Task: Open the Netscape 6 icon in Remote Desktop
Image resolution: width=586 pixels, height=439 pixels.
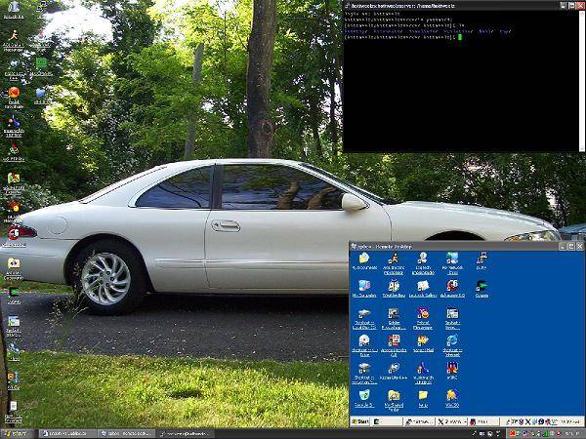Action: click(452, 286)
